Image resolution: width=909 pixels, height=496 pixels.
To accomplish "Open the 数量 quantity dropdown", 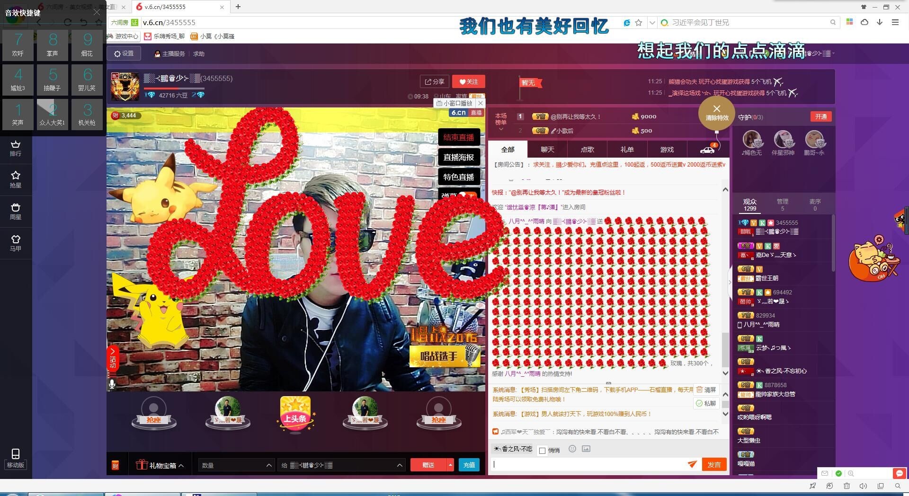I will tap(236, 465).
